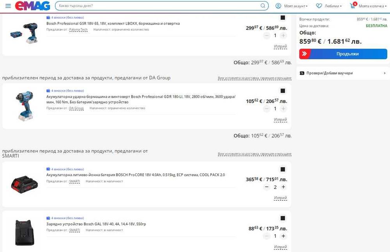Open ProCORE 18V 4.0Ah battery title
The image size is (390, 252).
click(136, 175)
